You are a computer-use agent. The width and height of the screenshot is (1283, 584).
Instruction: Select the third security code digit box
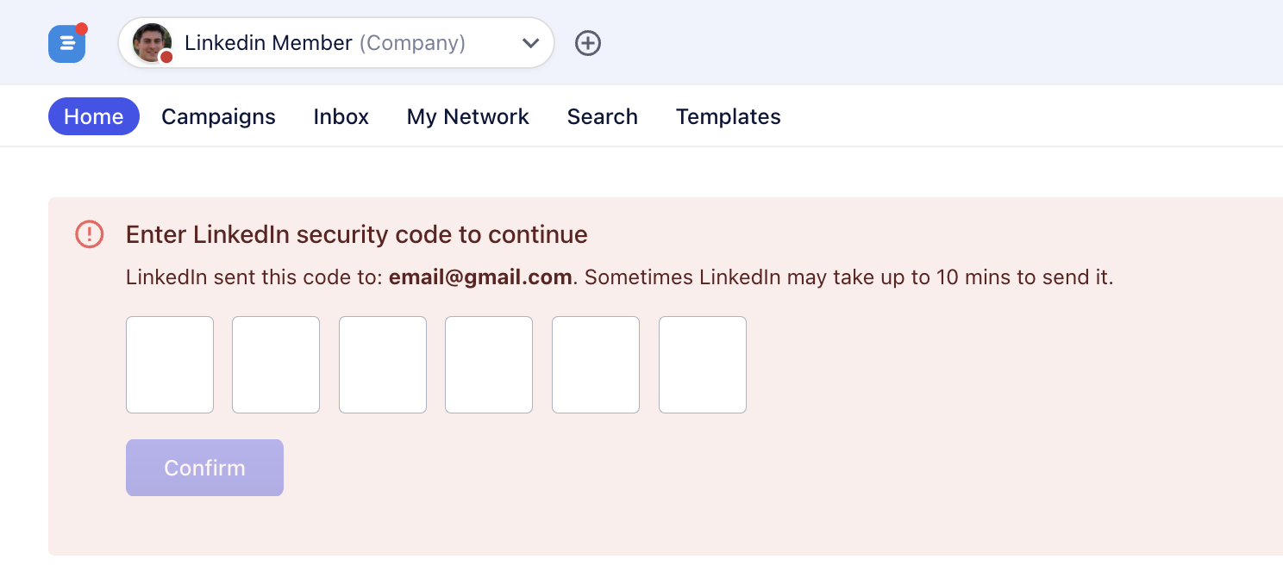coord(383,364)
